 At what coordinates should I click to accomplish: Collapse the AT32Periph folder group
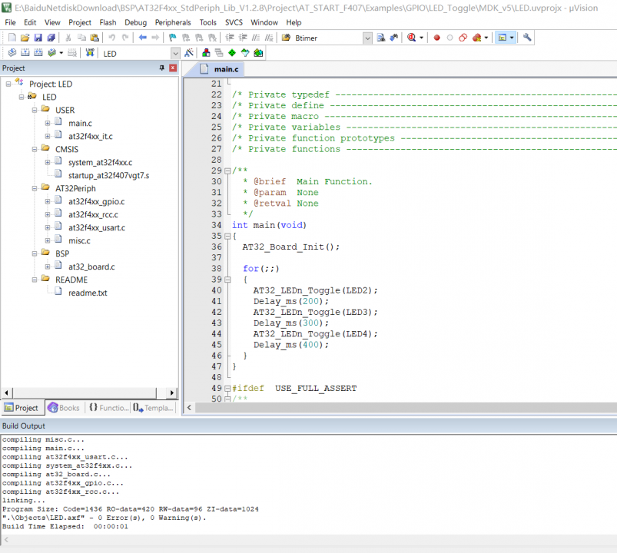(35, 188)
